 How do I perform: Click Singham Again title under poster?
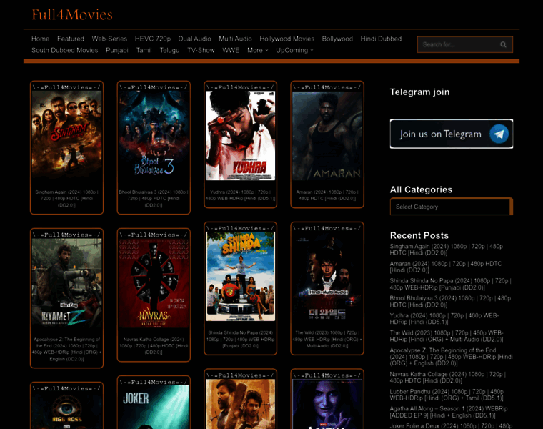pos(67,198)
